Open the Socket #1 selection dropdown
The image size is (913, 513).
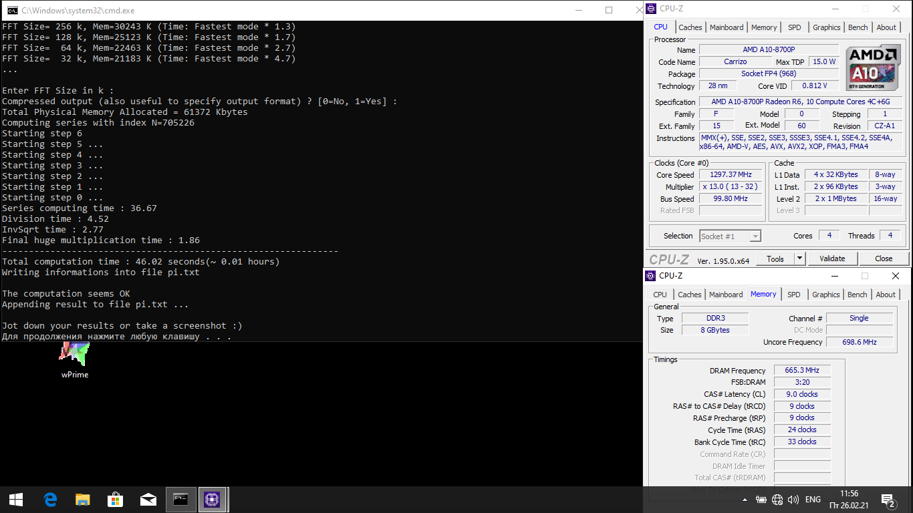730,236
